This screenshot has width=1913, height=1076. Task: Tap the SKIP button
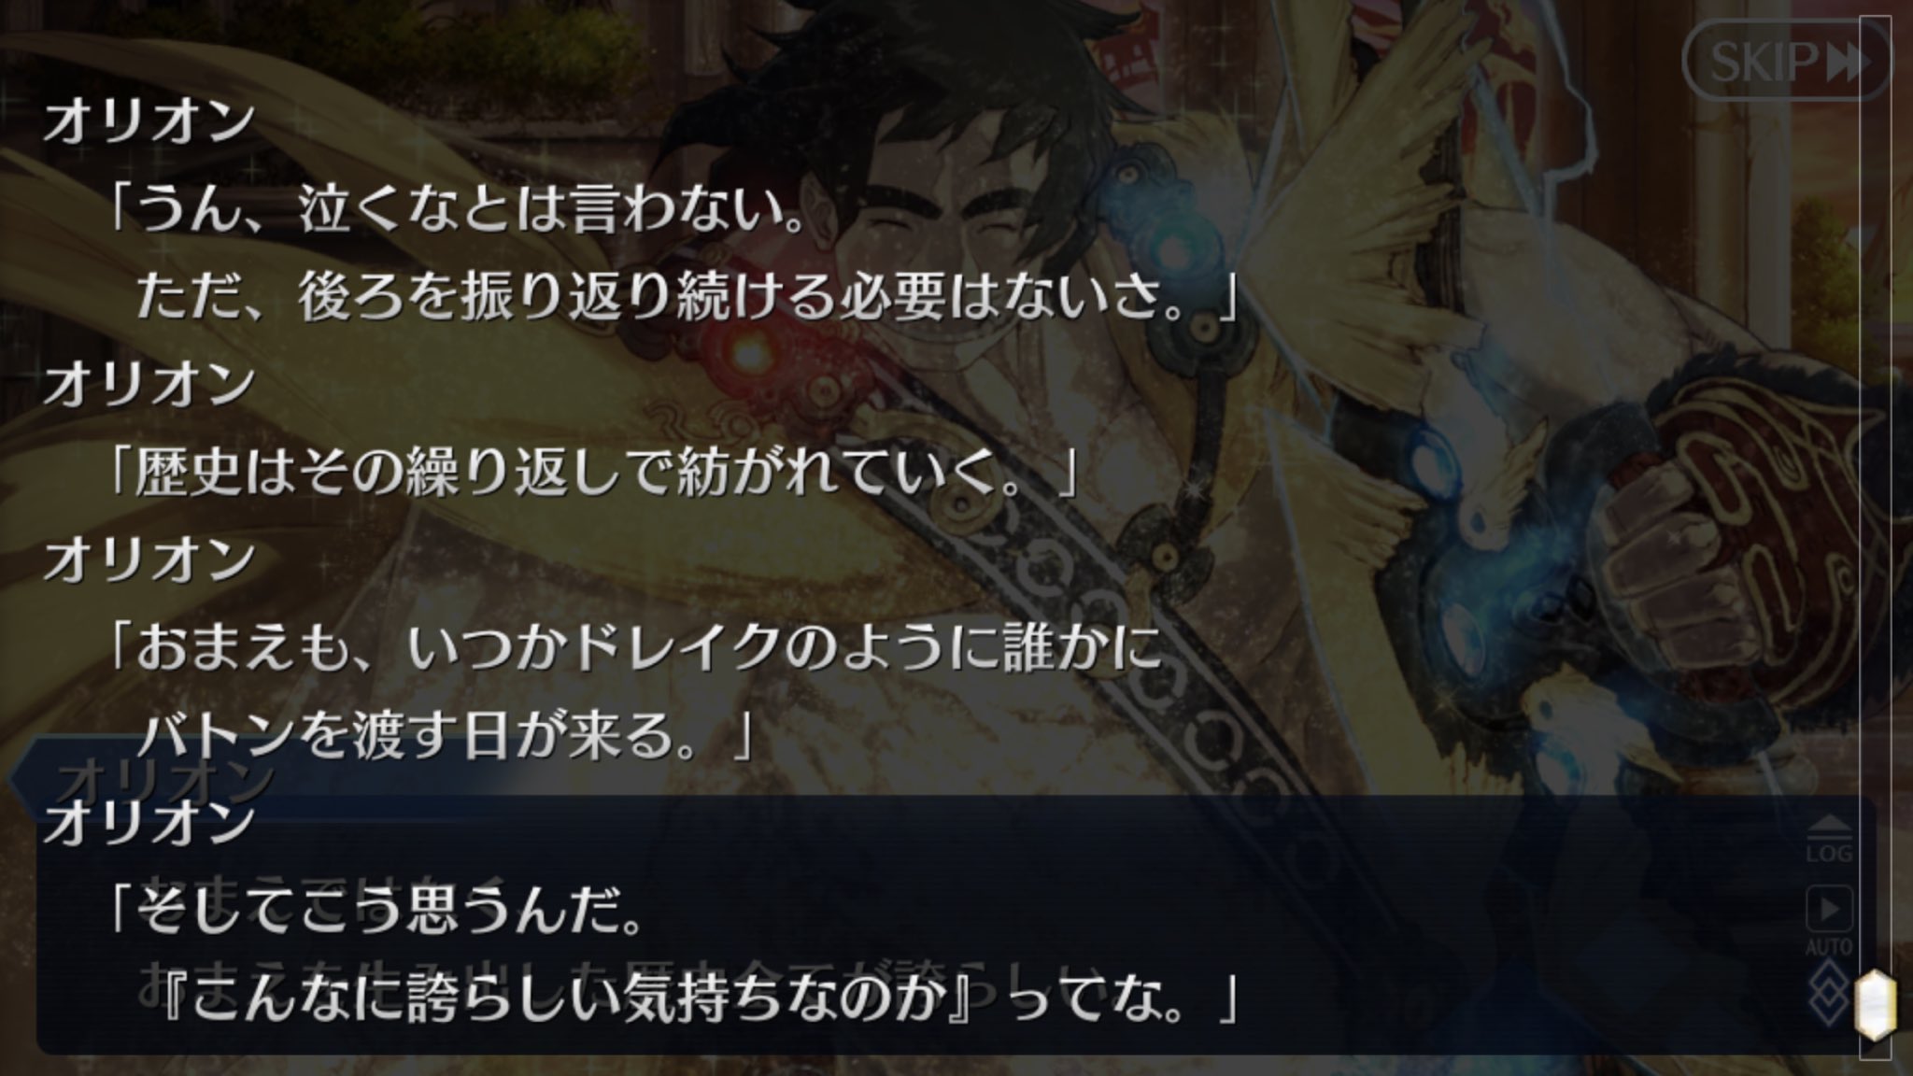pyautogui.click(x=1785, y=63)
